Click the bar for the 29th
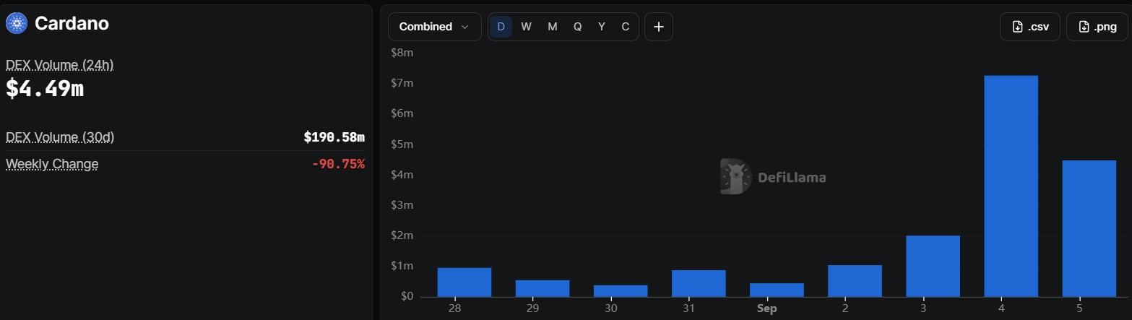This screenshot has width=1132, height=320. pyautogui.click(x=543, y=288)
